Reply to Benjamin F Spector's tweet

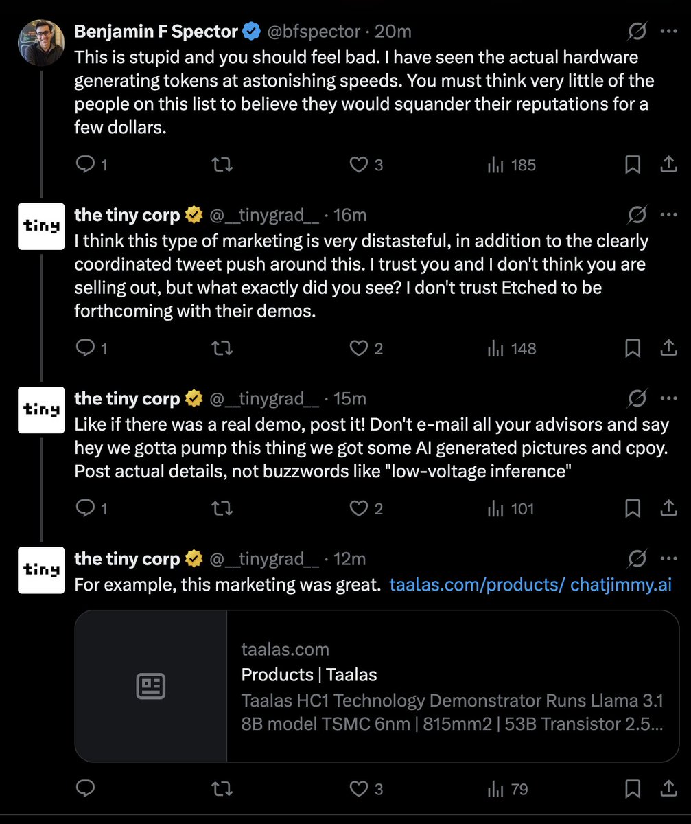coord(91,165)
